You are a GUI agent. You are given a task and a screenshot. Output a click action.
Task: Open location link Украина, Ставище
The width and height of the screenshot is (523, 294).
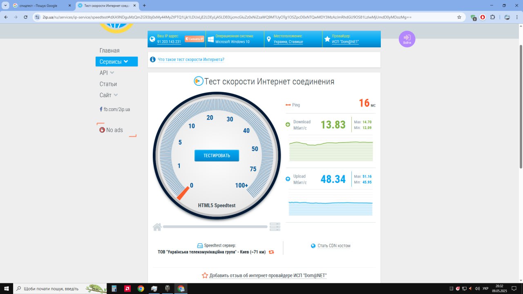tap(288, 42)
